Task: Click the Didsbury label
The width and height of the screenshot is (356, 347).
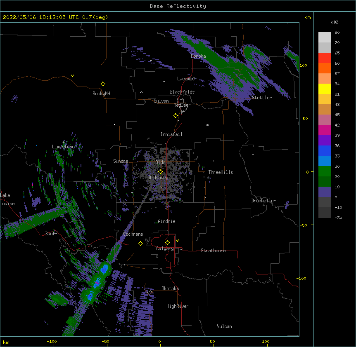Action: (x=159, y=178)
